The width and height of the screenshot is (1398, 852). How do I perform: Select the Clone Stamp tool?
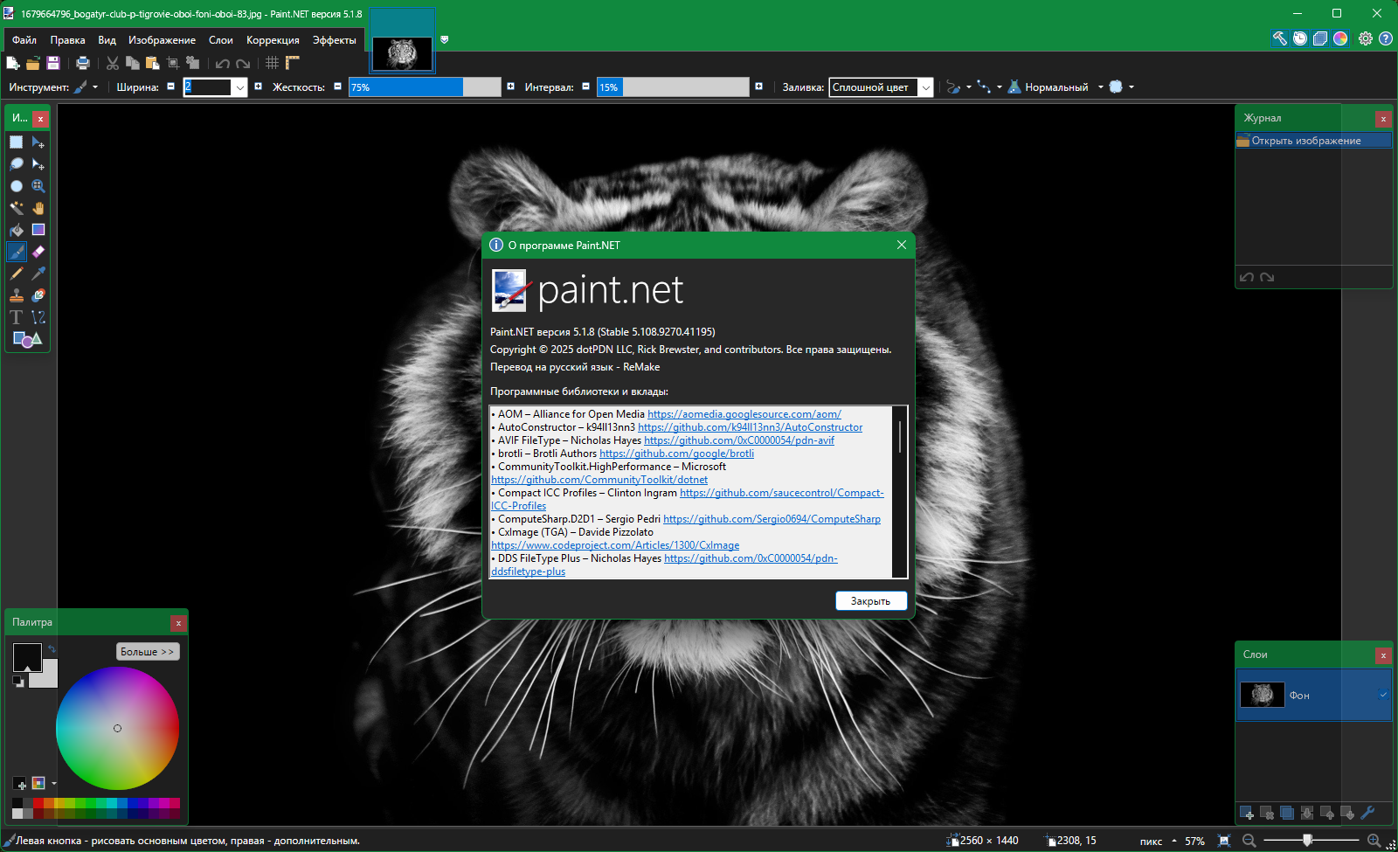[x=17, y=295]
